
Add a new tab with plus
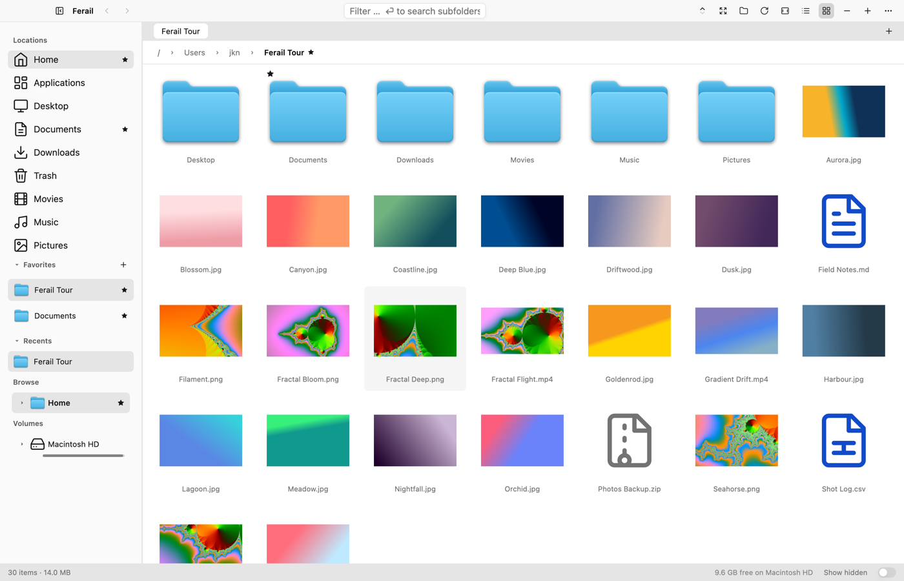889,31
